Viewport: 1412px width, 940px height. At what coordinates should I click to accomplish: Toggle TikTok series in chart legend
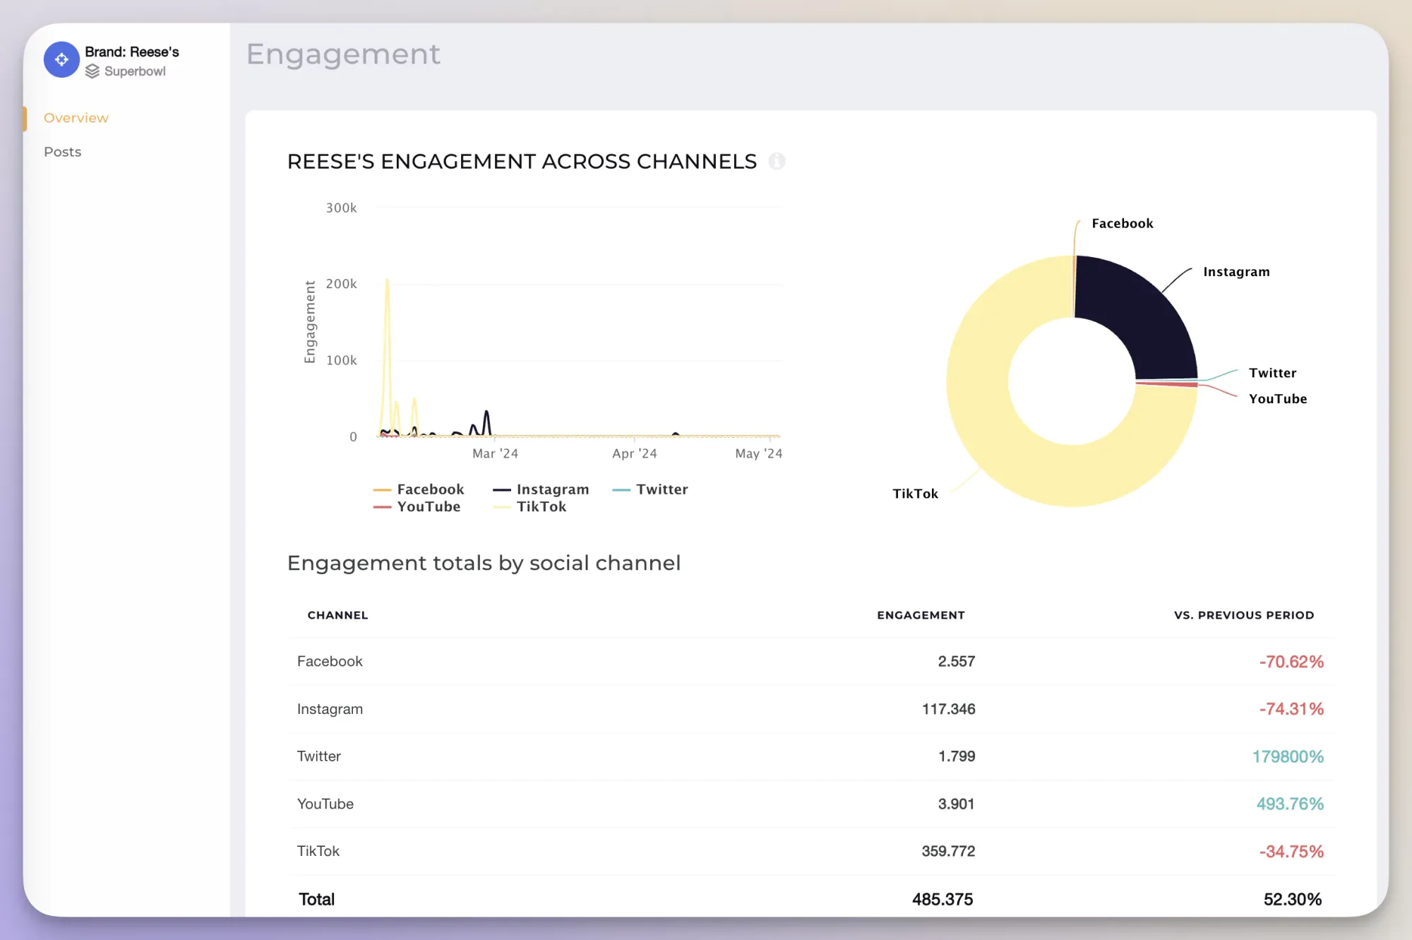tap(529, 506)
